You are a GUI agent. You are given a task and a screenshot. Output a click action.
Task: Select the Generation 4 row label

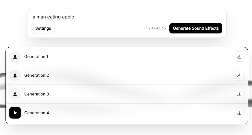tap(36, 113)
